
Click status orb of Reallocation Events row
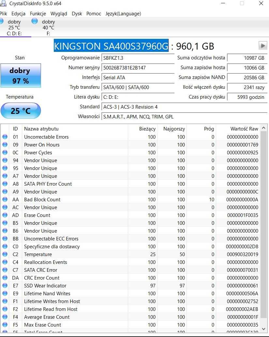[5, 262]
